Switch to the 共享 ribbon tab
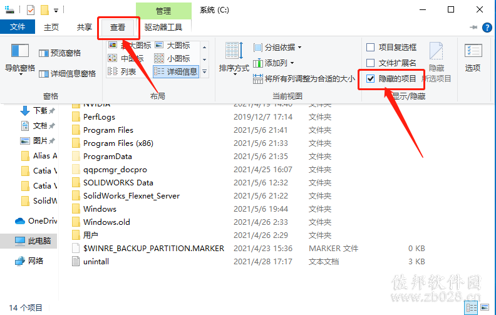The image size is (496, 315). (84, 27)
